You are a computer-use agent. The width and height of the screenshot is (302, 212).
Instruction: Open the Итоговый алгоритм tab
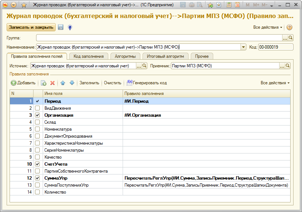165,56
